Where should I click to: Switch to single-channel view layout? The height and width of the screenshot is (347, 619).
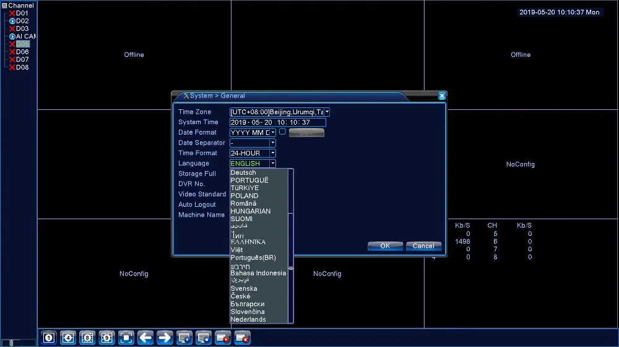coord(49,338)
